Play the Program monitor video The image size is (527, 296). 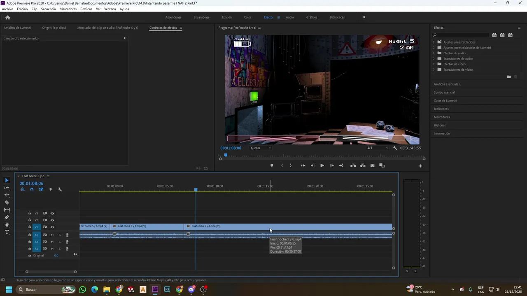pyautogui.click(x=322, y=166)
